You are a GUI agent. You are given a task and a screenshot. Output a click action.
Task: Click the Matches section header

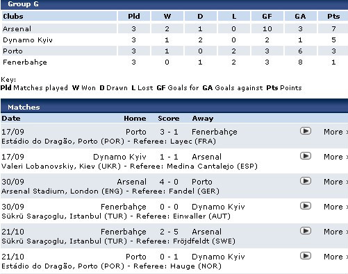(x=174, y=107)
